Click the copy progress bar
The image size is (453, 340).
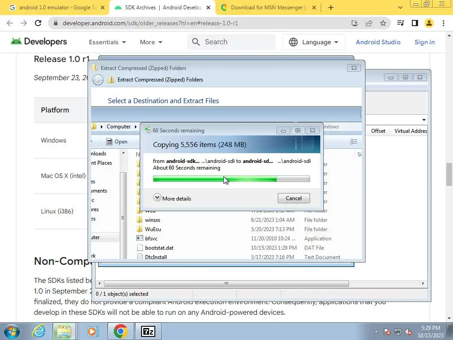tap(231, 179)
